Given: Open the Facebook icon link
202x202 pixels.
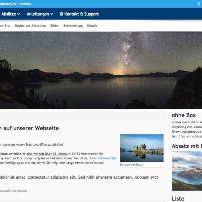Looking at the screenshot, I should (199, 4).
